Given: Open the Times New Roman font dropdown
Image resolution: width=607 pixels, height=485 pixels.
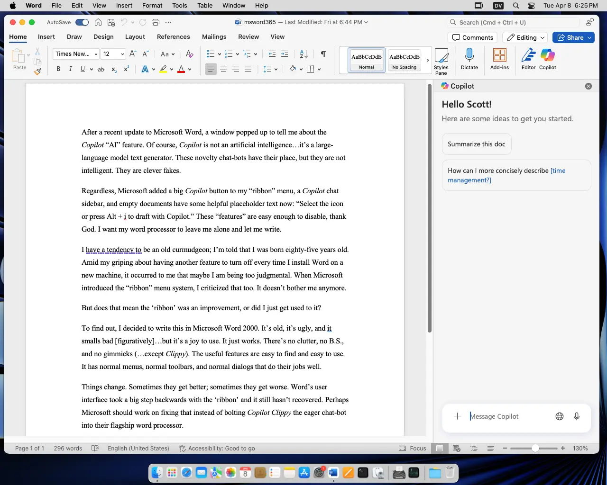Looking at the screenshot, I should [x=76, y=54].
